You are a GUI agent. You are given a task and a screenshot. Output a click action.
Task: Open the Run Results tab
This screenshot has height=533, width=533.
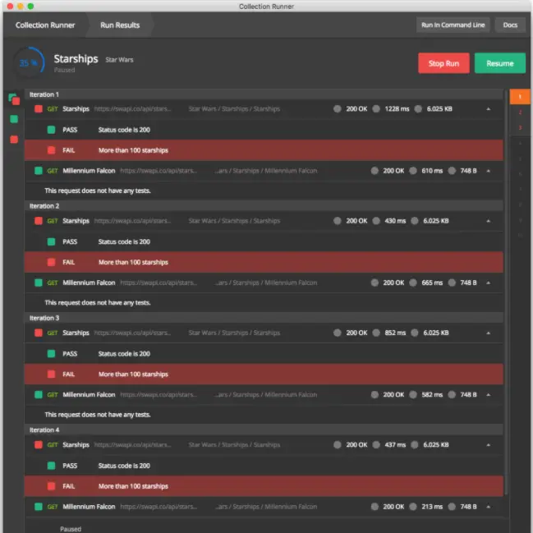(x=120, y=25)
